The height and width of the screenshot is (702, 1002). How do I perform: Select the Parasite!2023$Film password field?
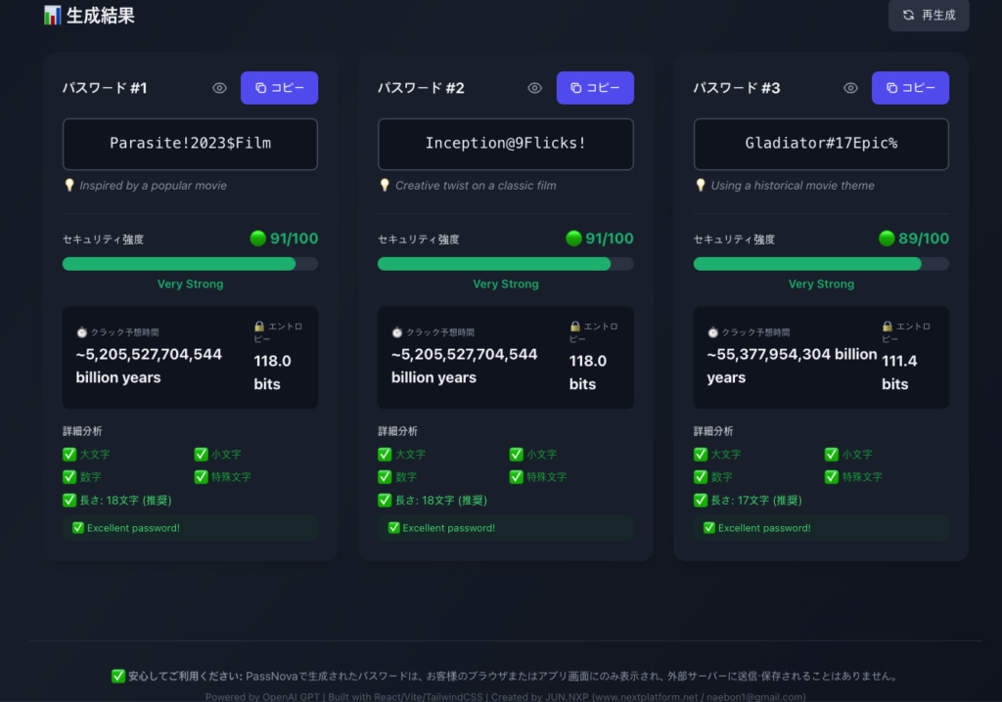[190, 144]
